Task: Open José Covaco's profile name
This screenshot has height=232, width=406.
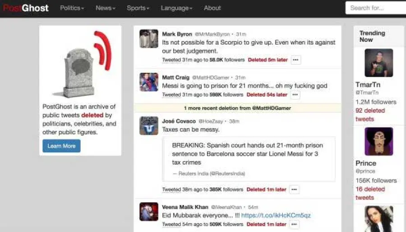Action: point(179,121)
